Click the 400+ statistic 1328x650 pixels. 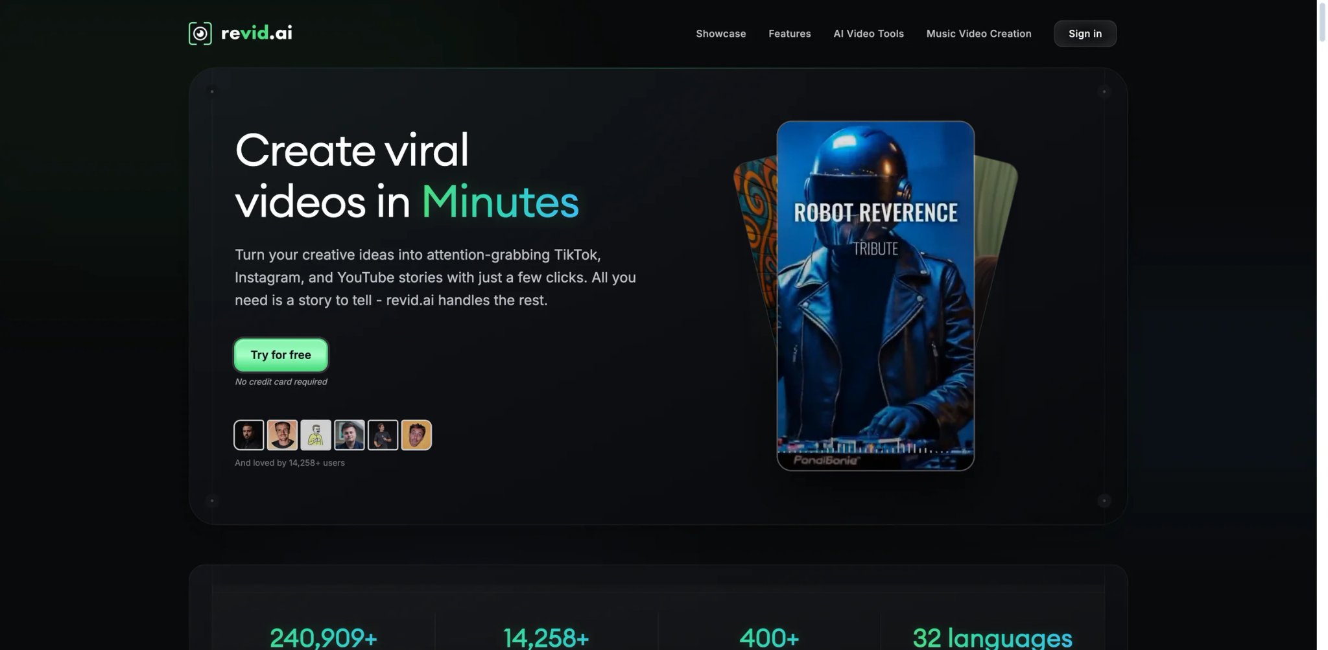pos(769,638)
